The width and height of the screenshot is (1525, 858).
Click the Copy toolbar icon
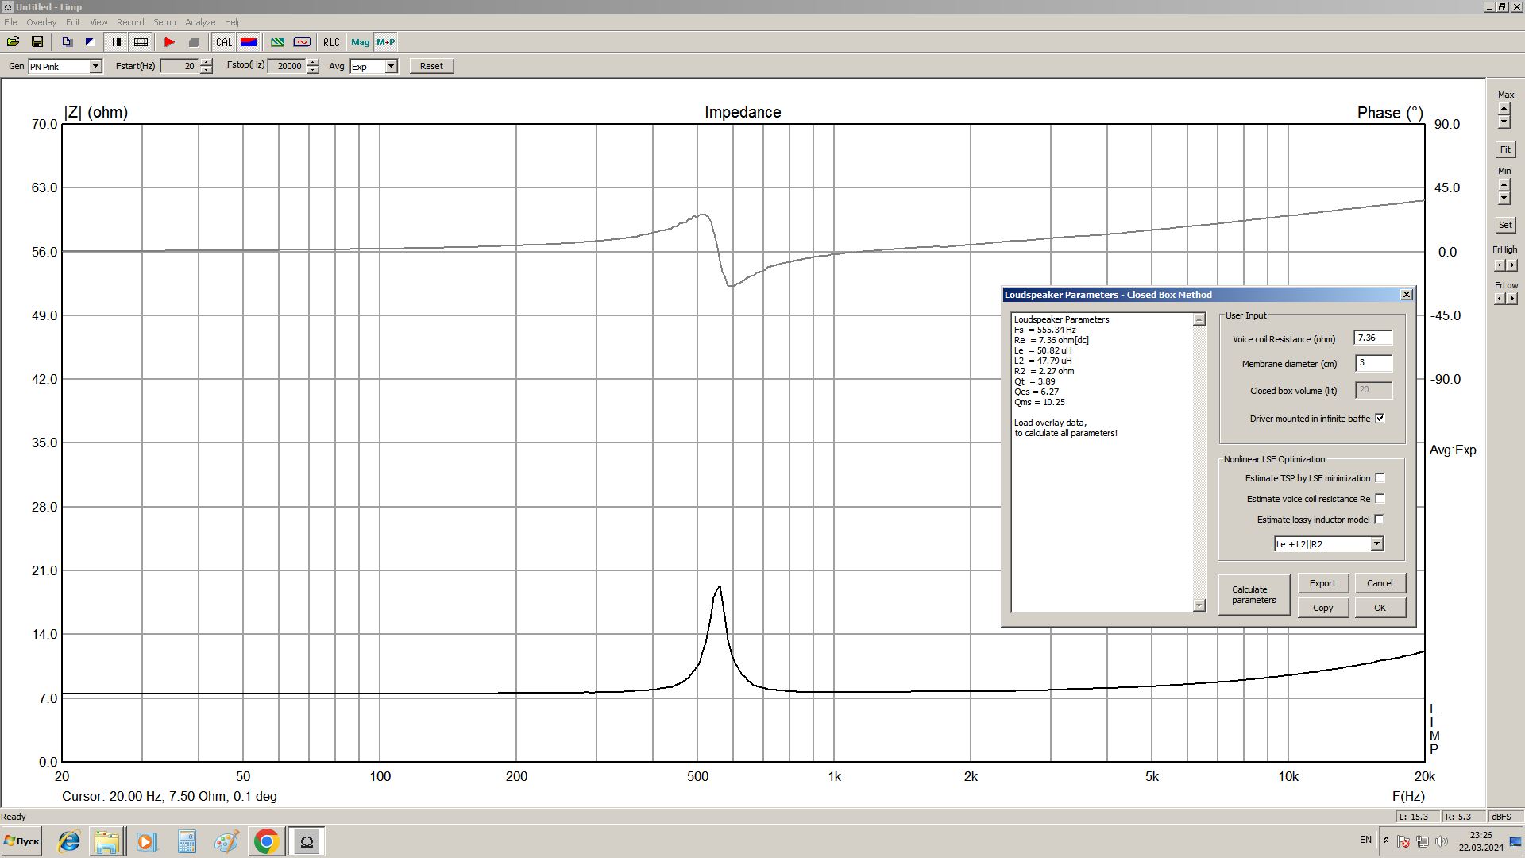pos(68,42)
